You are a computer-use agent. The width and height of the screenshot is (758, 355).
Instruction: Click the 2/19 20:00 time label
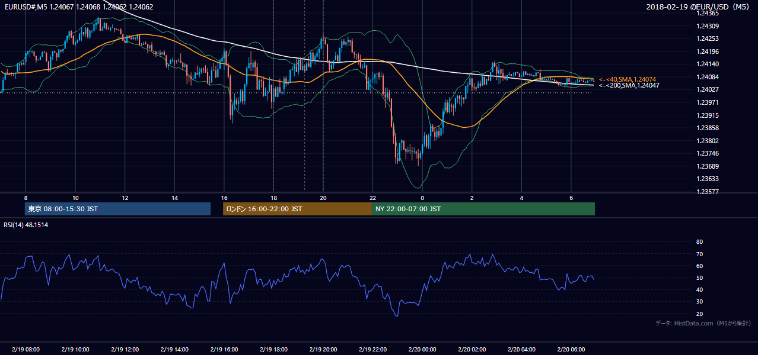coord(323,350)
